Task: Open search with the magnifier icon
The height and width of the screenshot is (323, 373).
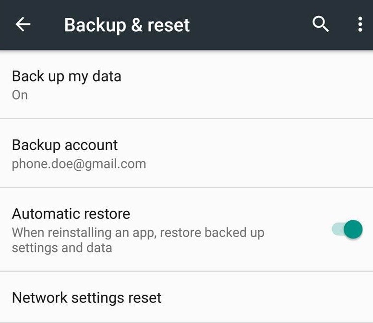Action: (321, 24)
